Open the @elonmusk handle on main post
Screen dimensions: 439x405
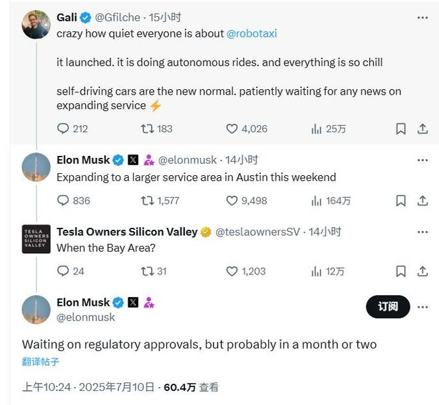[x=86, y=317]
